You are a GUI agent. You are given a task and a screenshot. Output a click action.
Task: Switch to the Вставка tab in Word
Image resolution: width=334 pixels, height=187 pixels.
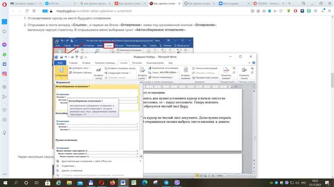click(86, 63)
